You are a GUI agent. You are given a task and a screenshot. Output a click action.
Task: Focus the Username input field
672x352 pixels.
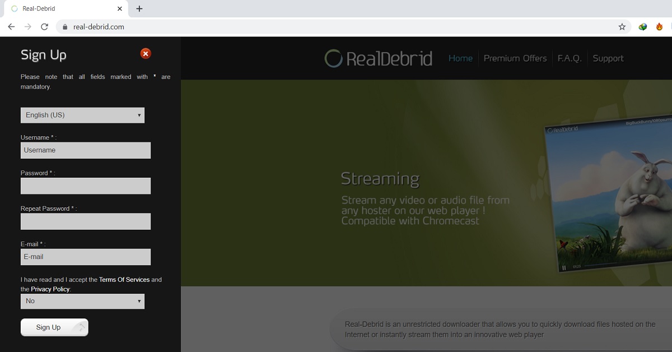86,150
